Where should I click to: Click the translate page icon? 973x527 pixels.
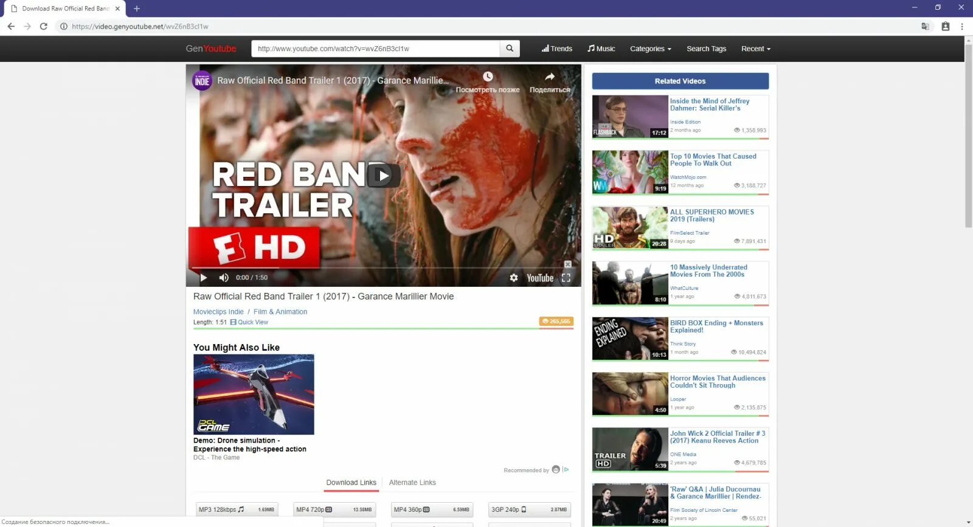pyautogui.click(x=925, y=26)
